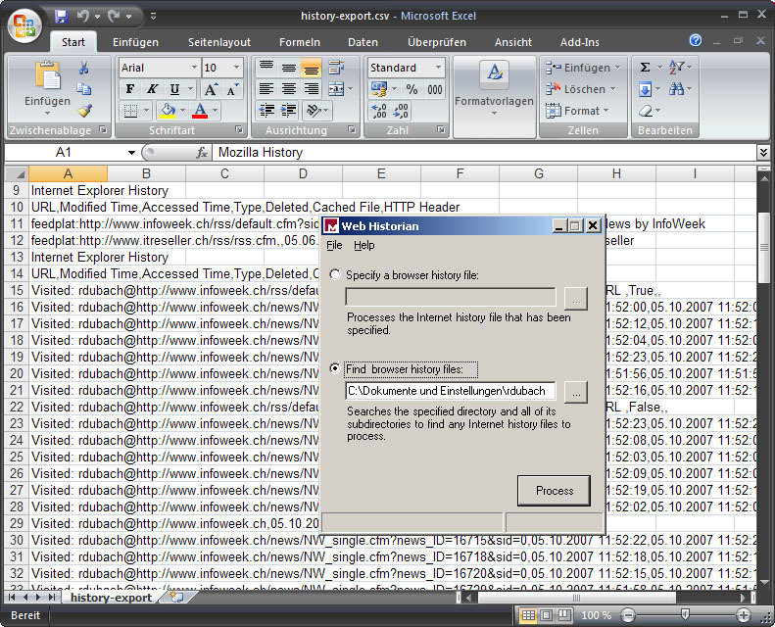Open number format Standard dropdown

point(438,68)
